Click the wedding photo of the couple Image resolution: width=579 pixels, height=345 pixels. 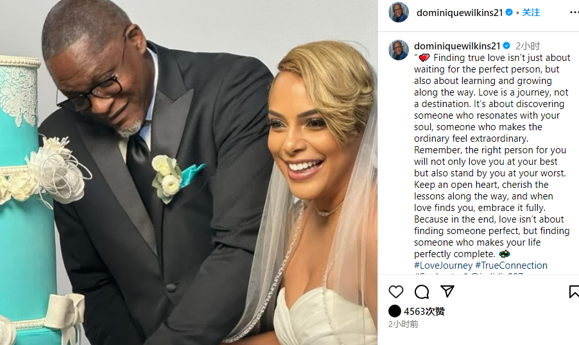(x=189, y=172)
